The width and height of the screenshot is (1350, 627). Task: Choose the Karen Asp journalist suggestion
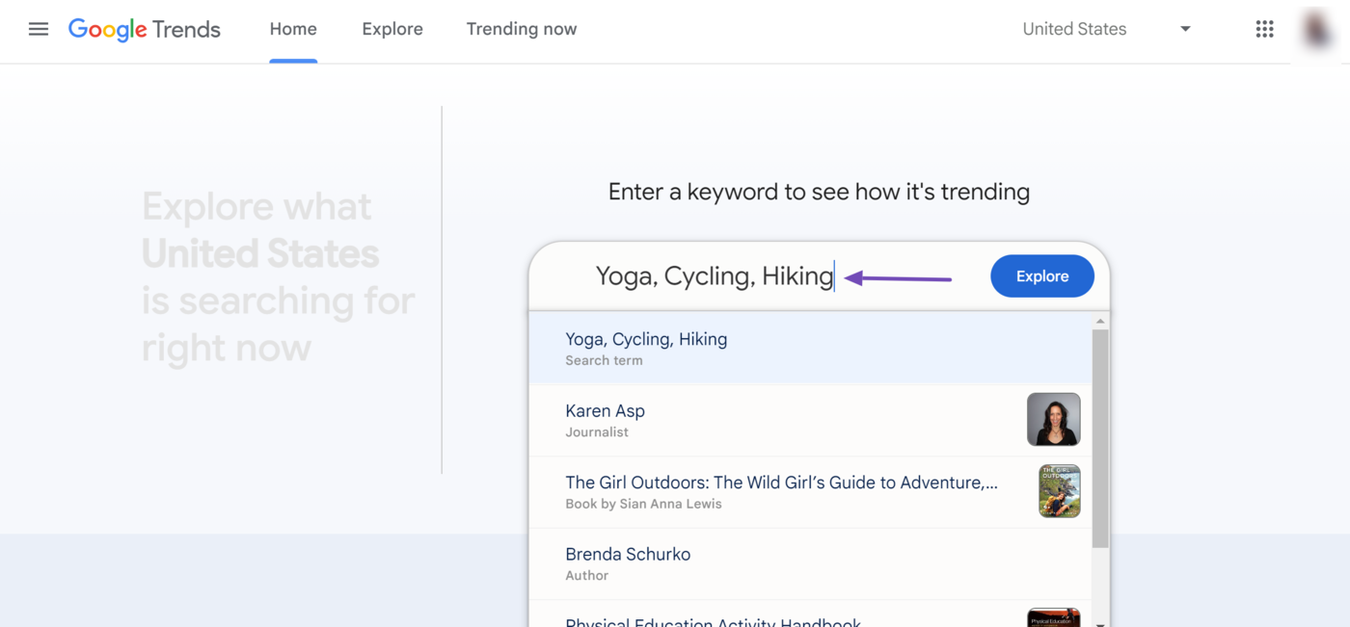810,420
